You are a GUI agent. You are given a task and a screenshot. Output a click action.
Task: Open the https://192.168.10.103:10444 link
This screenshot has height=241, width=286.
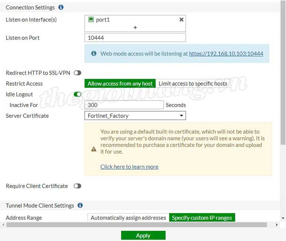pyautogui.click(x=226, y=54)
